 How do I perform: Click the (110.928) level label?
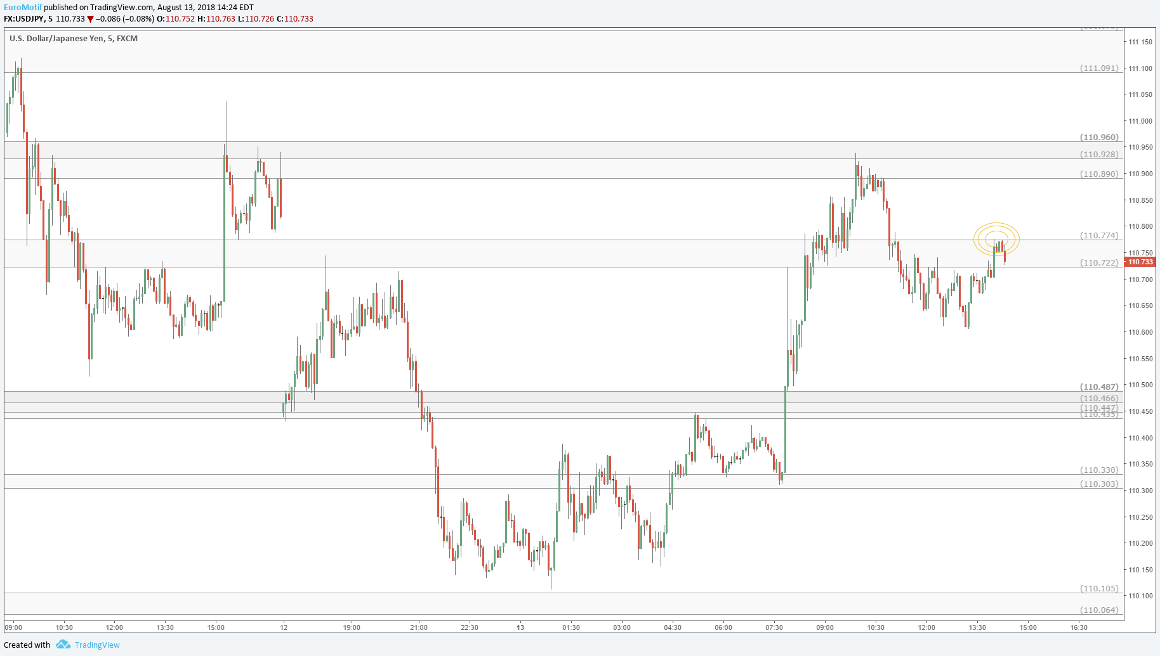point(1100,154)
